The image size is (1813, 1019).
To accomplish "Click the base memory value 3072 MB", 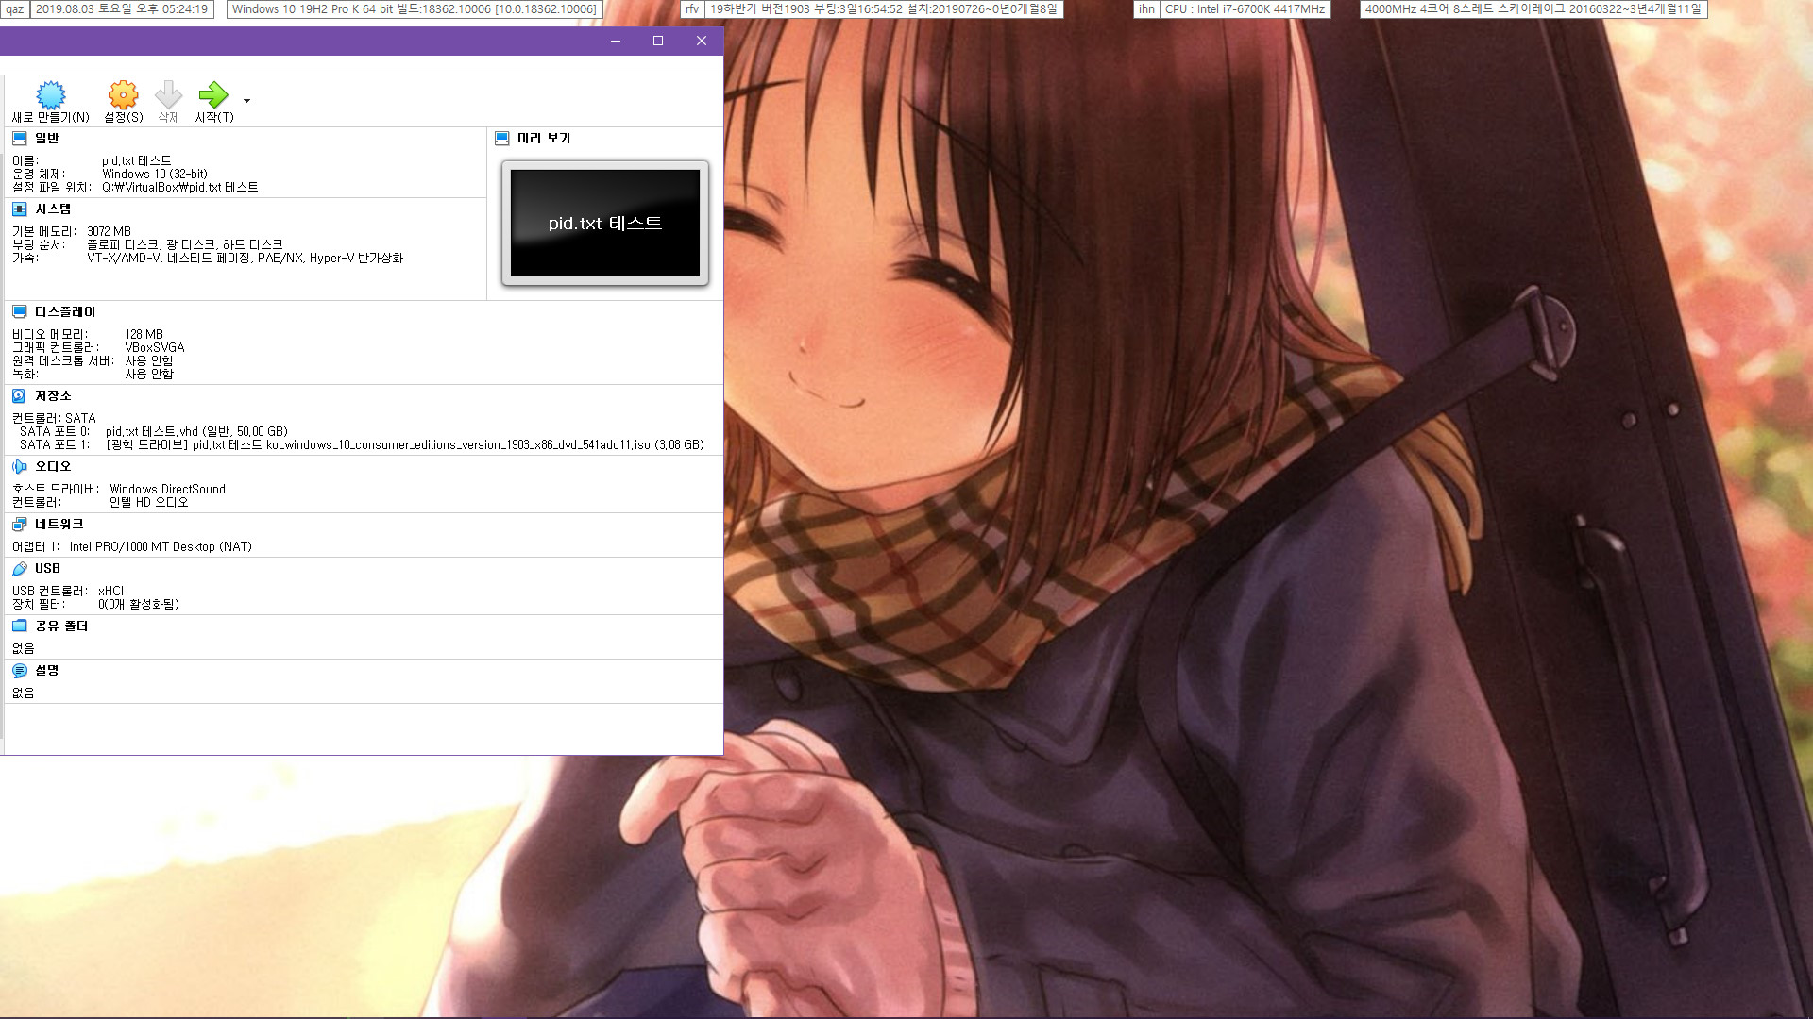I will coord(109,232).
